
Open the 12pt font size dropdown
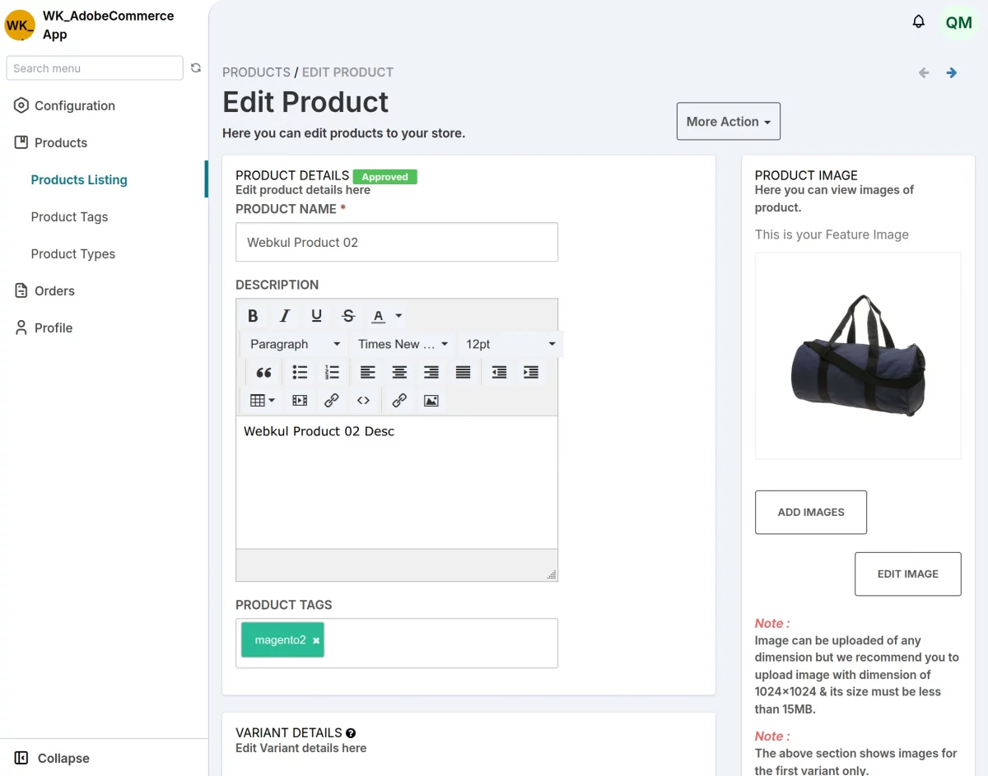point(510,344)
